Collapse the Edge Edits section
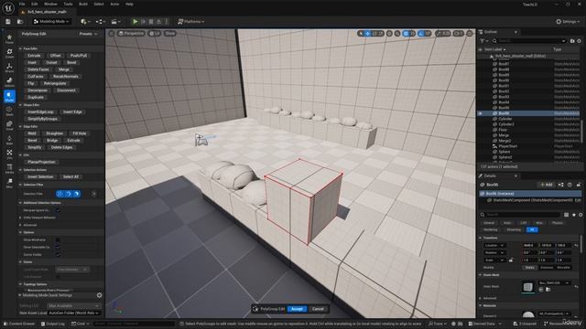 tap(20, 126)
